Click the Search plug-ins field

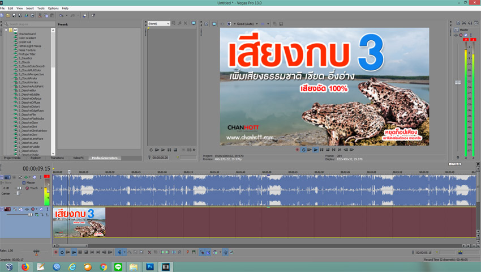(29, 24)
